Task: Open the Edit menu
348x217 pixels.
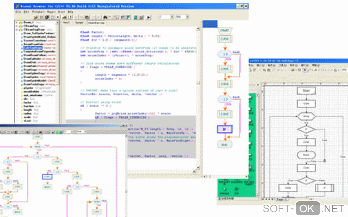Action: point(26,12)
